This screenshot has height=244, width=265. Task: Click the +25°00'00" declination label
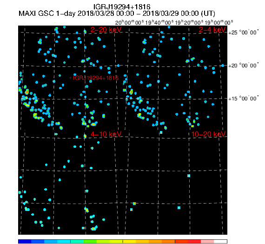pyautogui.click(x=243, y=32)
